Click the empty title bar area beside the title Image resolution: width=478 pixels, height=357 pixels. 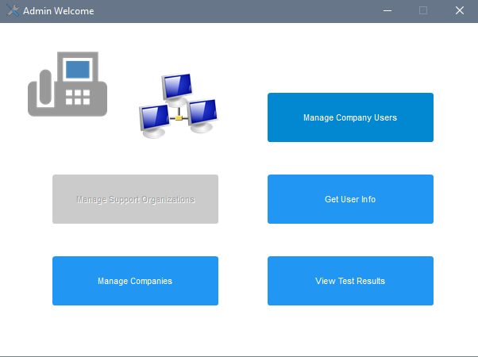point(238,11)
